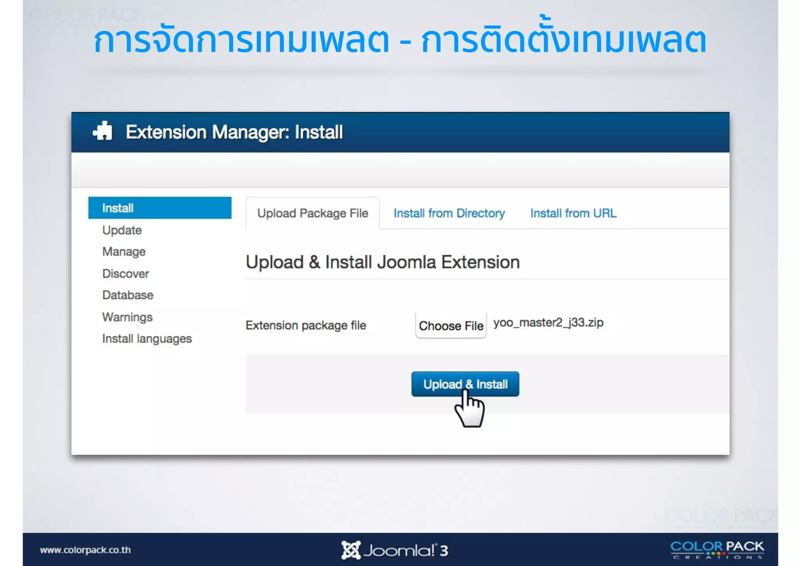The width and height of the screenshot is (801, 566).
Task: Click the Joomla! 3 logo in the footer
Action: [x=395, y=550]
